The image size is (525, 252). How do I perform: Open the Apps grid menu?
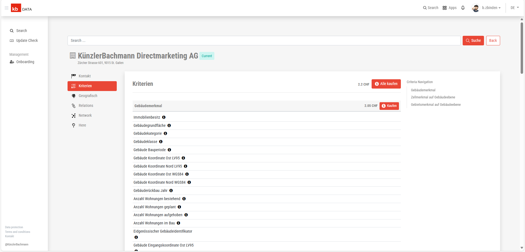coord(450,8)
